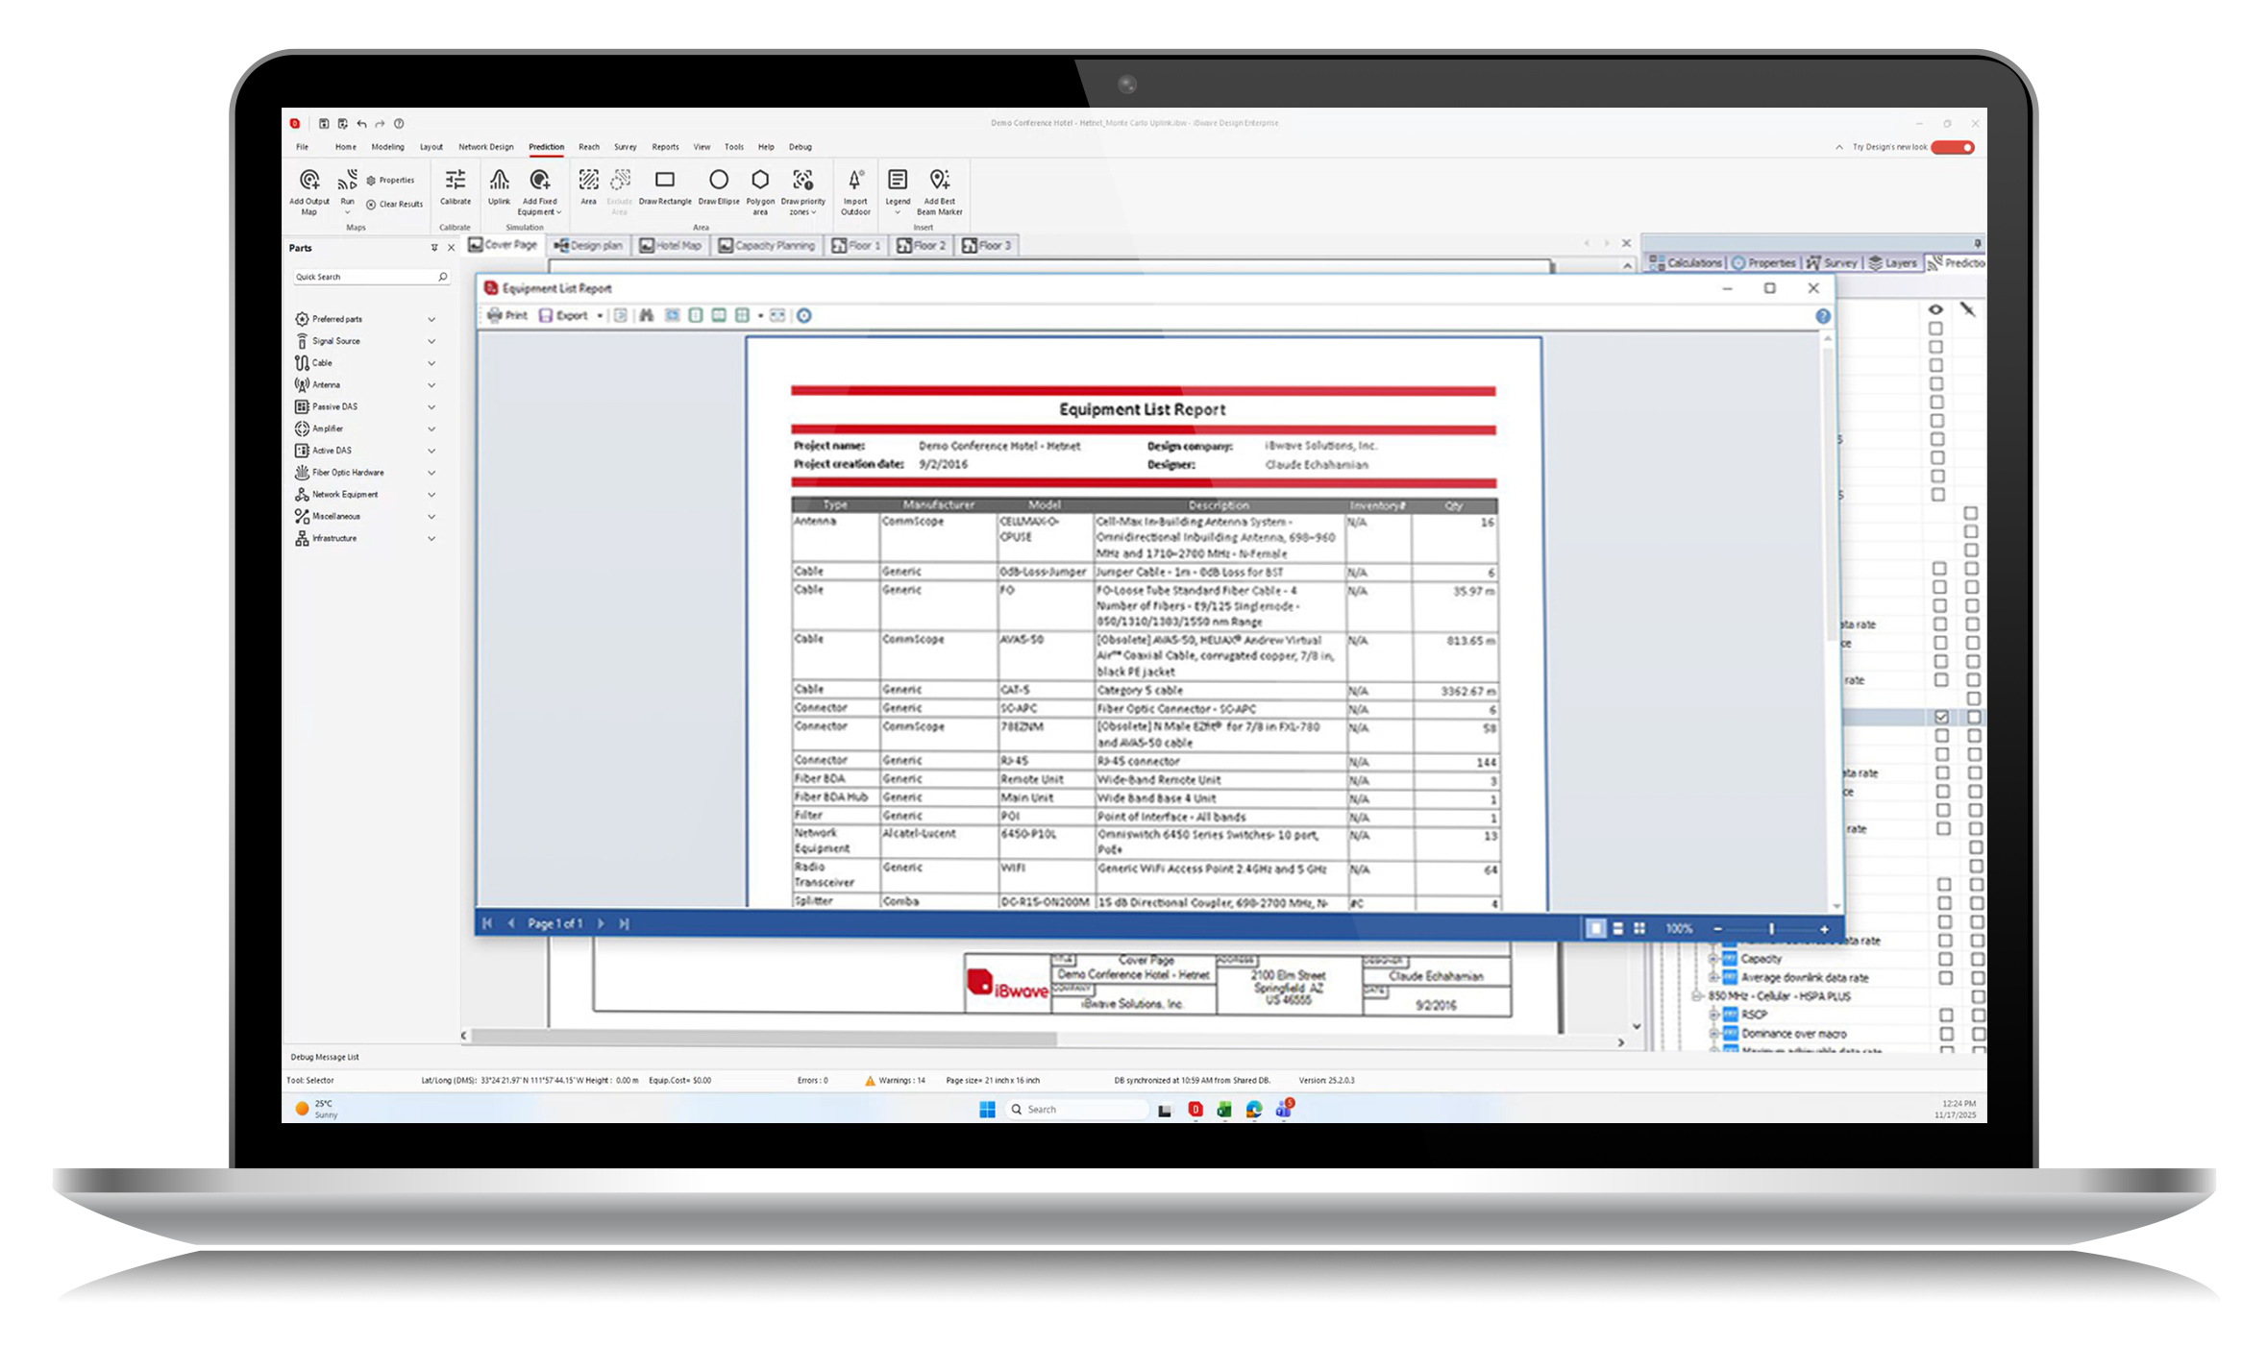Image resolution: width=2267 pixels, height=1371 pixels.
Task: Open the Export dropdown arrow
Action: [x=600, y=315]
